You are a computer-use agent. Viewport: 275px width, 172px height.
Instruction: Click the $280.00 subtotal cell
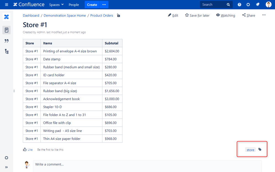point(112,67)
